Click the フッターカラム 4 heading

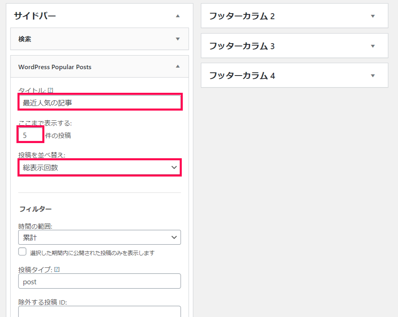pyautogui.click(x=242, y=76)
